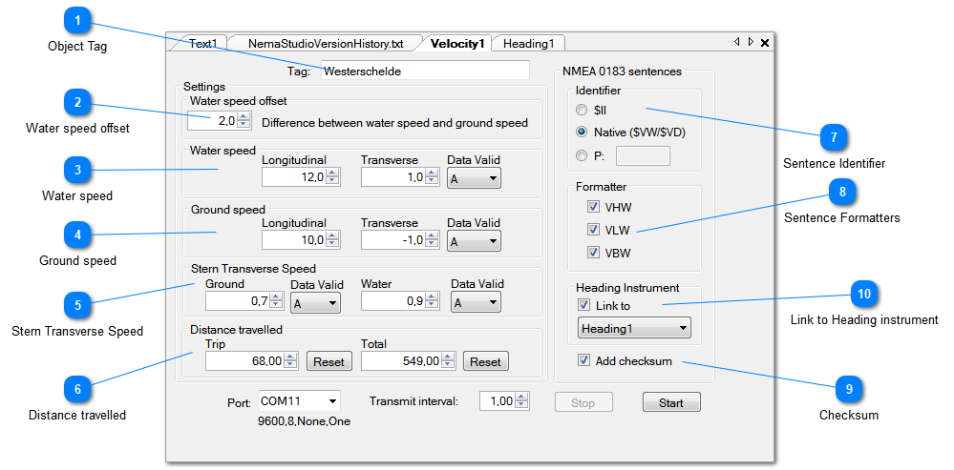
Task: Click the Water speed offset spinner arrows
Action: [x=243, y=121]
